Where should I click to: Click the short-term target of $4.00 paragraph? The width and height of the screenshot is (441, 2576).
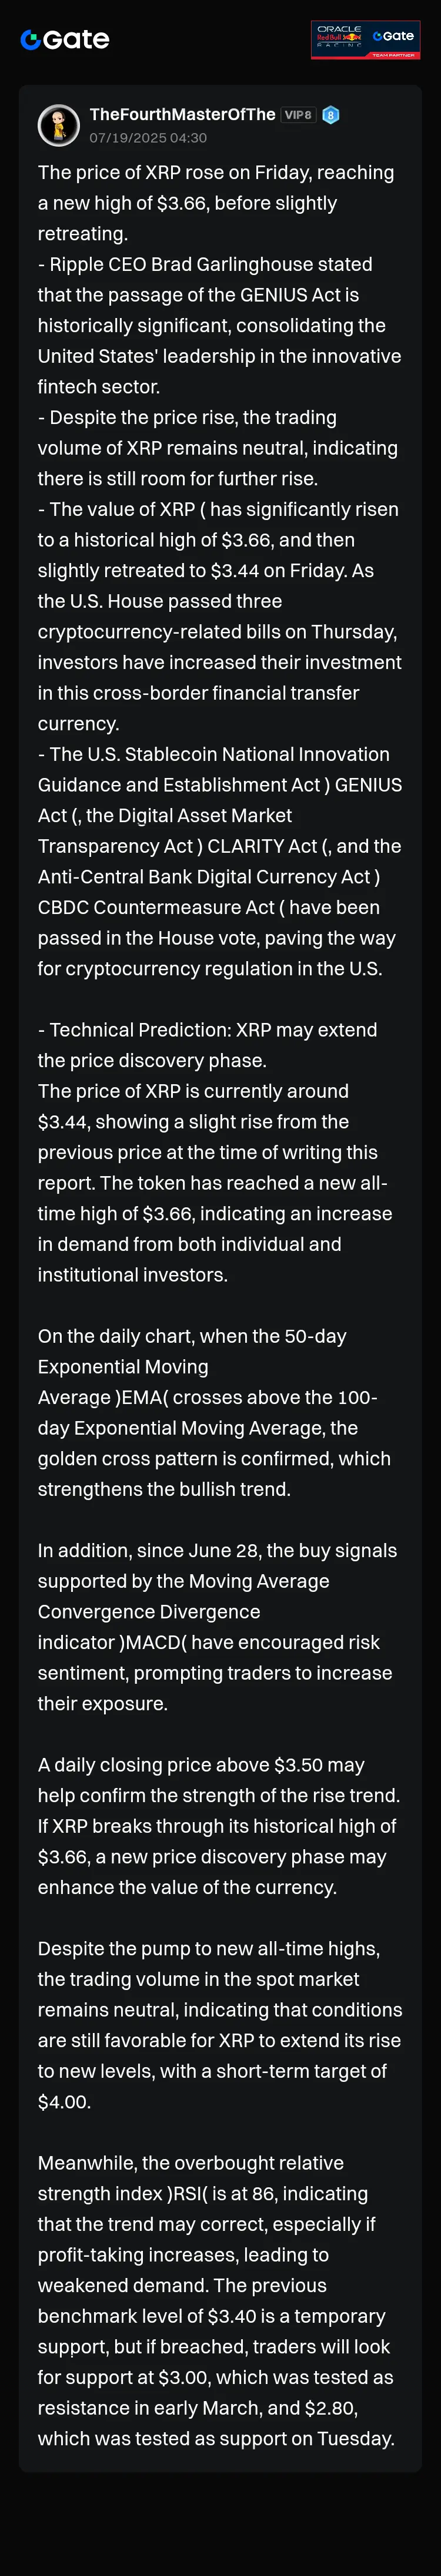pos(219,2024)
